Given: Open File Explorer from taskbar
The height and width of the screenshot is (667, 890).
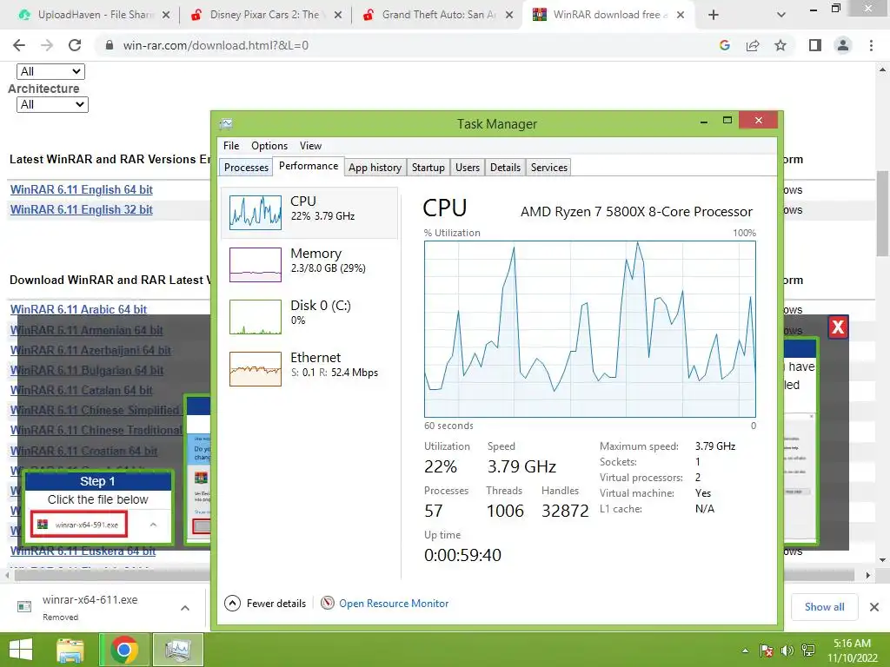Looking at the screenshot, I should [70, 650].
